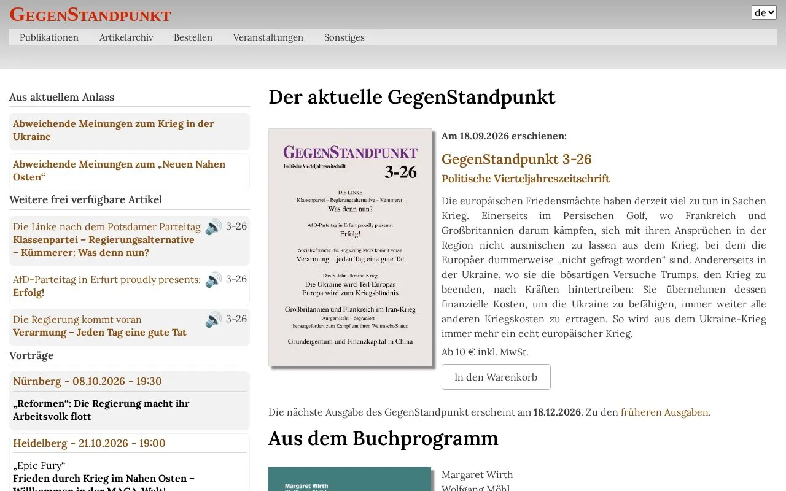Click the Margaret Wirth book cover
786x491 pixels.
(x=350, y=479)
